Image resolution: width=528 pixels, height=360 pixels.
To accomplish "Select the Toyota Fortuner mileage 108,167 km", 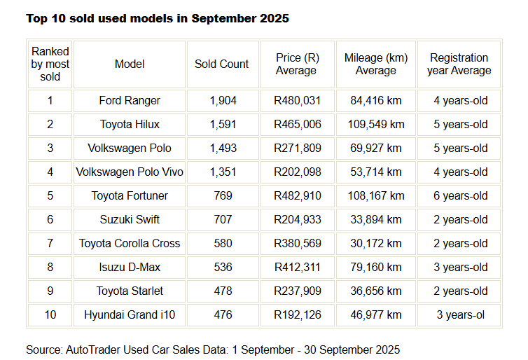I will [377, 196].
